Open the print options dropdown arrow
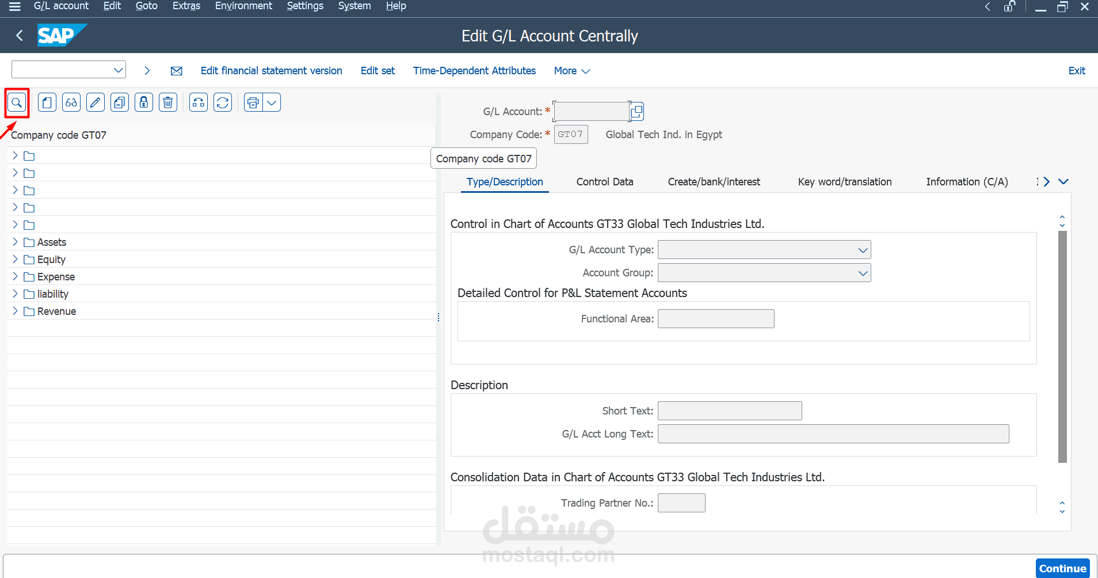 272,102
